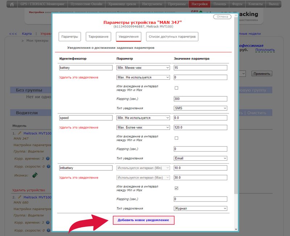This screenshot has height=236, width=290.
Task: Click the green tracker icon next to Иконка
Action: tap(35, 175)
